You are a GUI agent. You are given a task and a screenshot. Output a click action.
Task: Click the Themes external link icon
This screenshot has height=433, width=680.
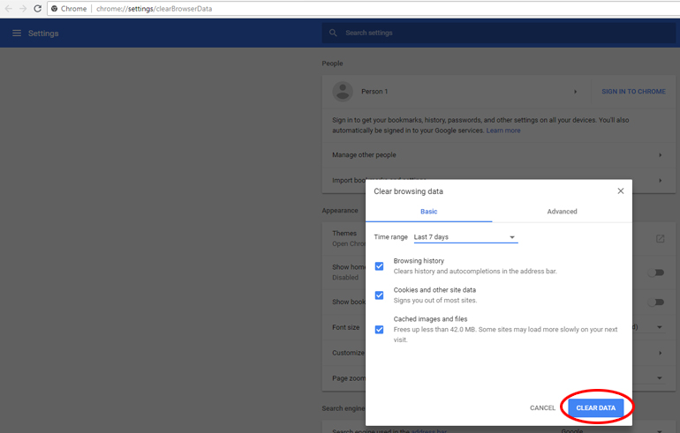pos(660,238)
